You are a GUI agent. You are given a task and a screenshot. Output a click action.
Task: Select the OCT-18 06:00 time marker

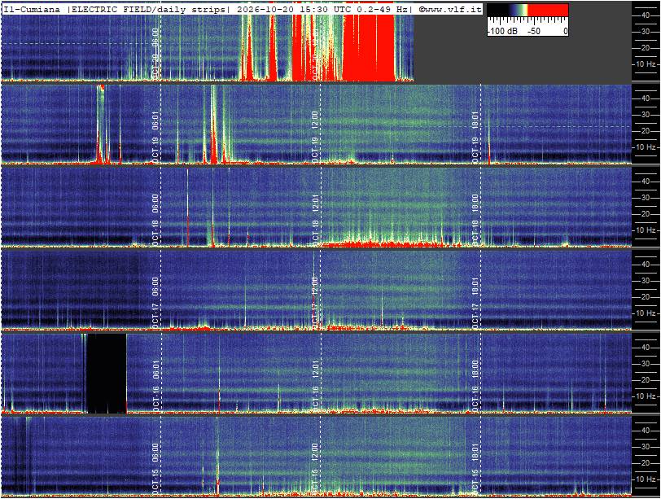click(x=155, y=220)
